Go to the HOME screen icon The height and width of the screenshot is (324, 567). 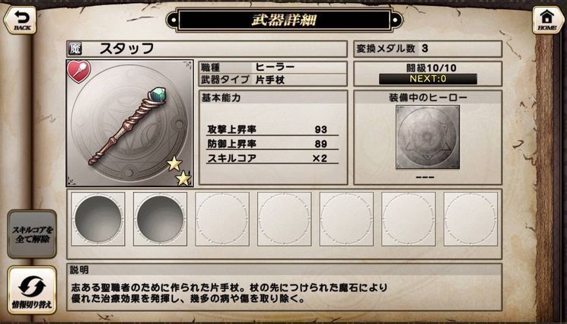[547, 21]
